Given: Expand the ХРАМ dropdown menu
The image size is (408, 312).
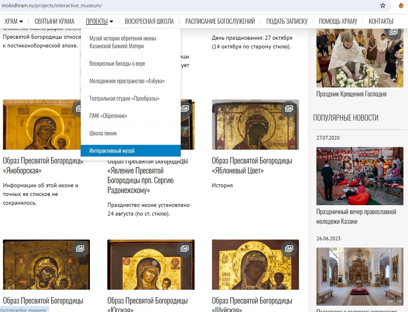Looking at the screenshot, I should 14,21.
